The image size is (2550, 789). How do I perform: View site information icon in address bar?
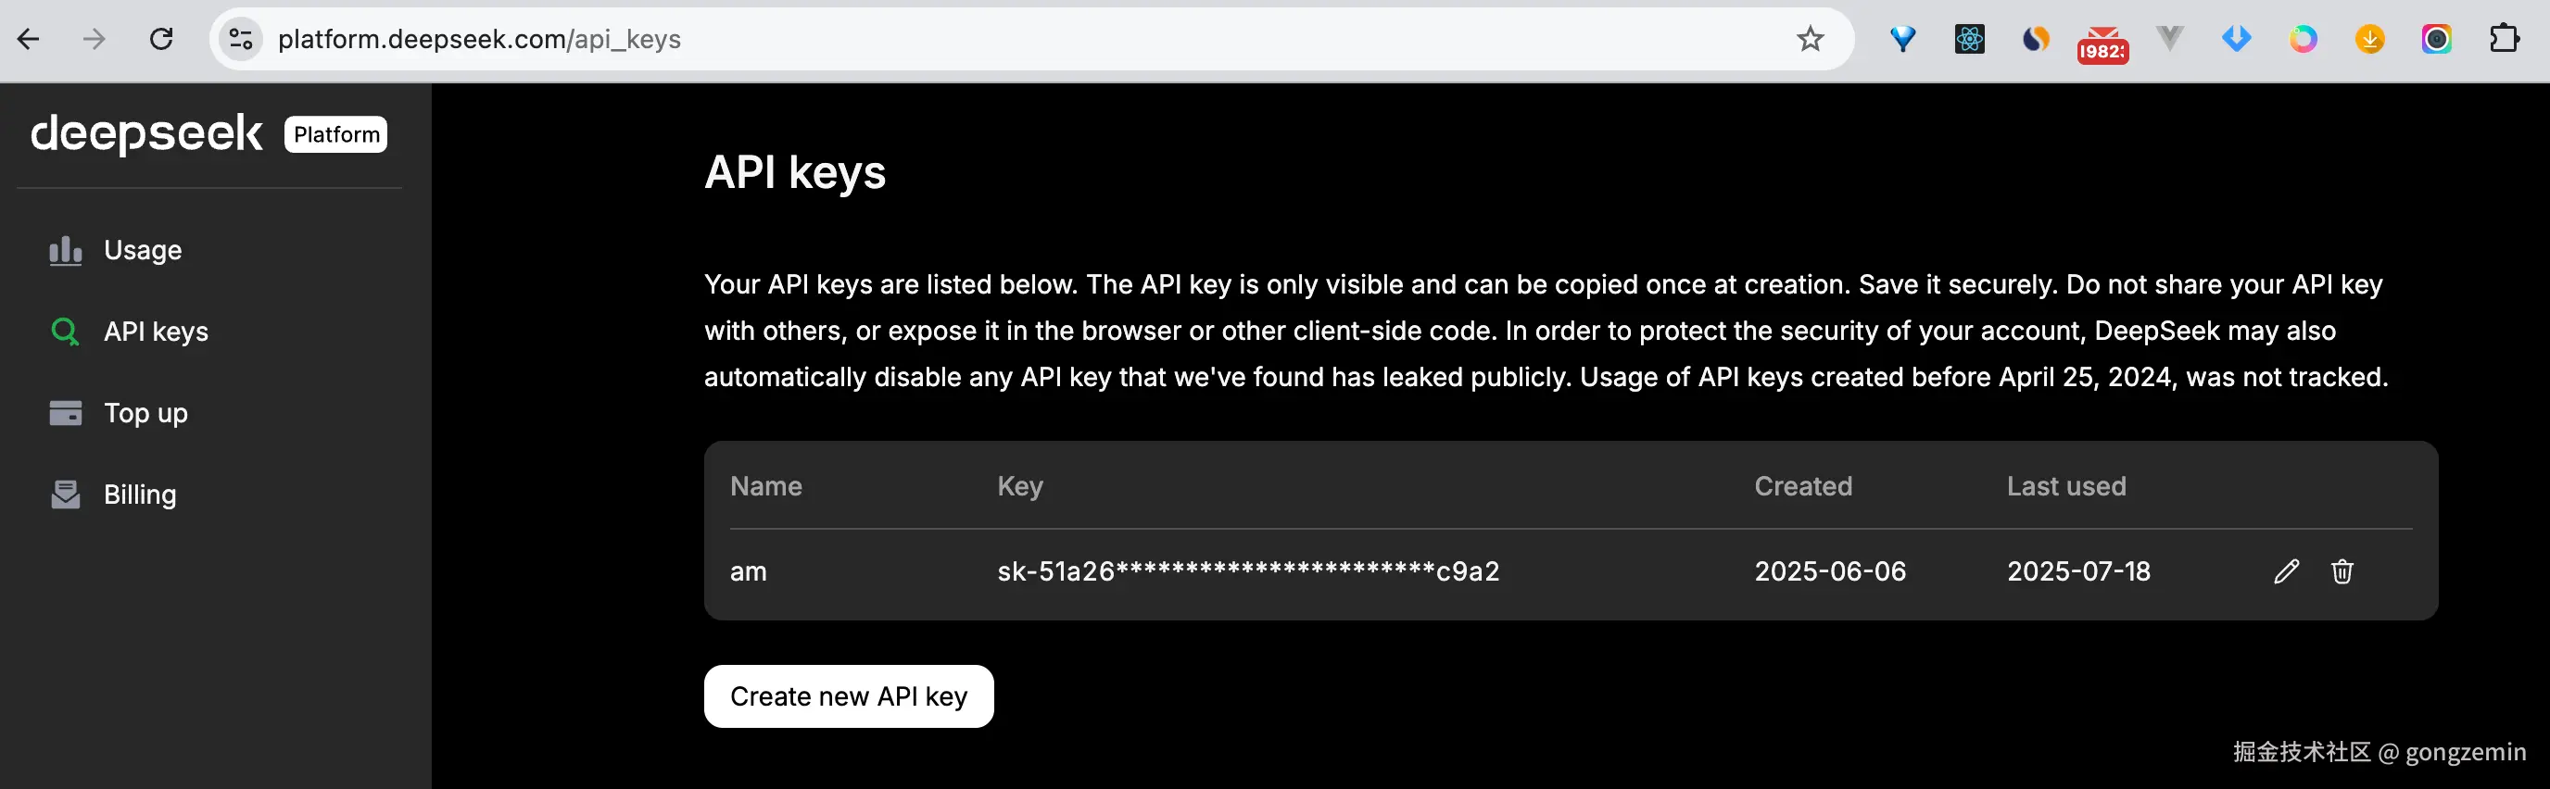241,40
